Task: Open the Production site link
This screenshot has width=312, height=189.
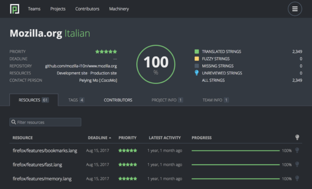Action: click(103, 73)
